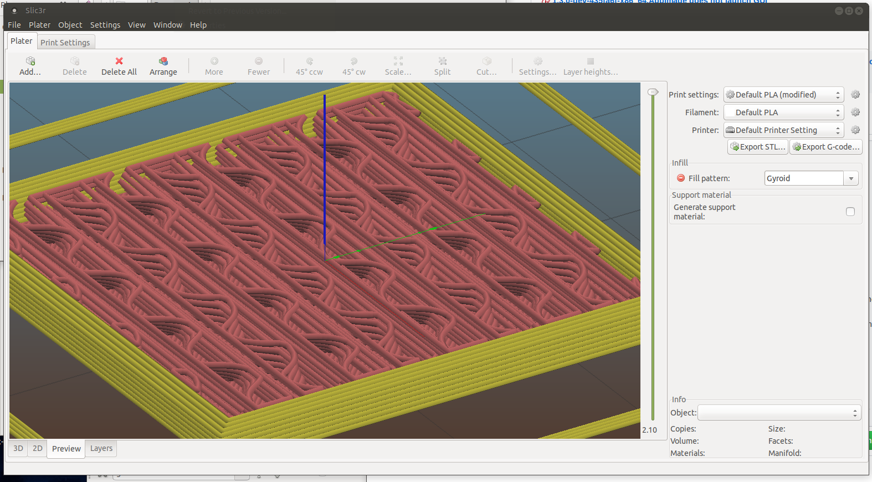Open the Help menu
This screenshot has width=872, height=482.
(198, 25)
